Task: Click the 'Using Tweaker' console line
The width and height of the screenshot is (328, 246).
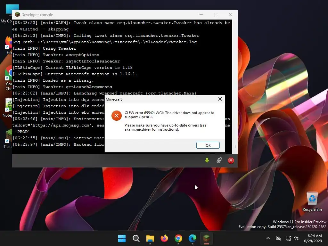Action: [x=44, y=48]
